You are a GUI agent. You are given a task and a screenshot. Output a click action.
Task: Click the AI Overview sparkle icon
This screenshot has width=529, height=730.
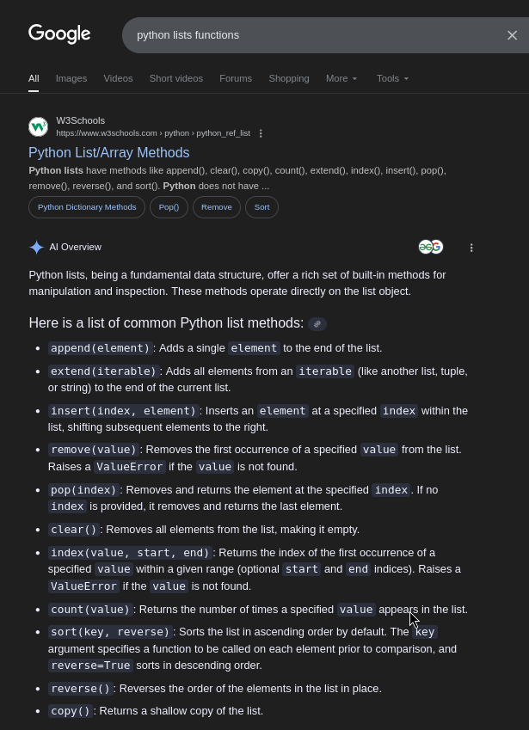point(36,248)
